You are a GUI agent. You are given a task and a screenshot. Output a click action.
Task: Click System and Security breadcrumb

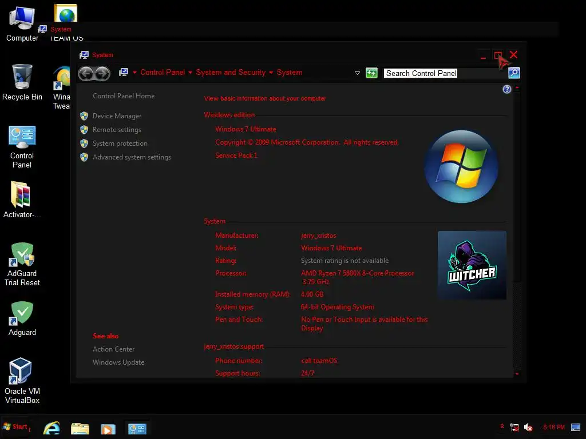tap(231, 73)
